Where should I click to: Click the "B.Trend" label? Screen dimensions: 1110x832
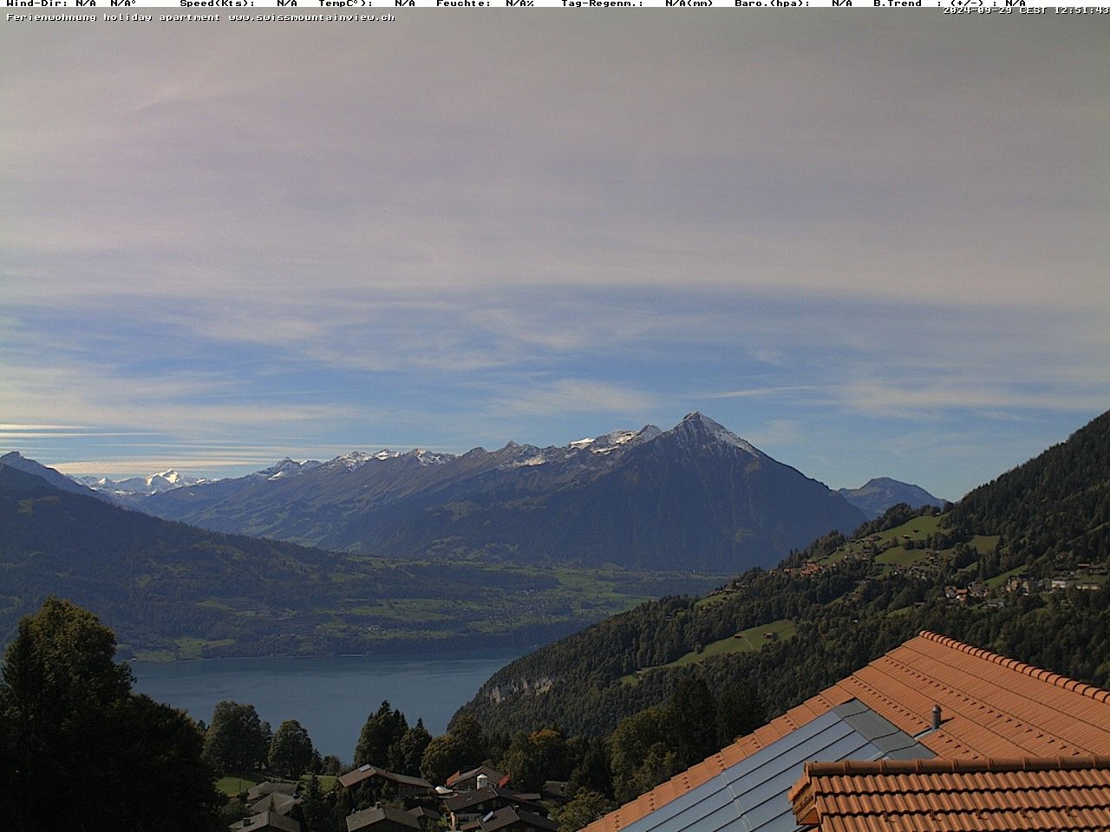[x=898, y=3]
